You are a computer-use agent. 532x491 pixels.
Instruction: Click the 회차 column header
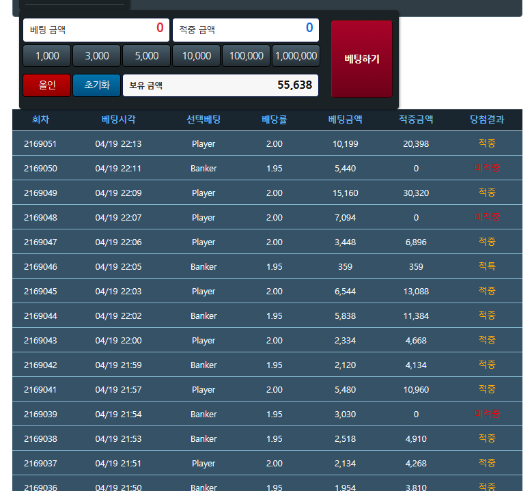tap(40, 120)
